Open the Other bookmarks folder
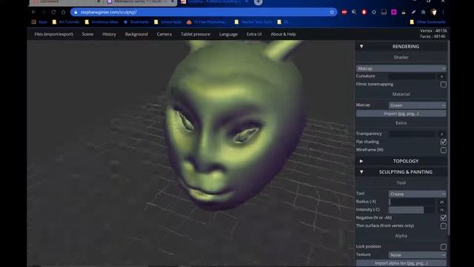This screenshot has width=474, height=267. point(428,22)
